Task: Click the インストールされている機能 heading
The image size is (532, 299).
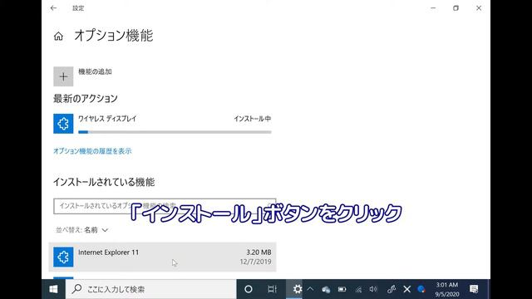Action: click(x=104, y=182)
